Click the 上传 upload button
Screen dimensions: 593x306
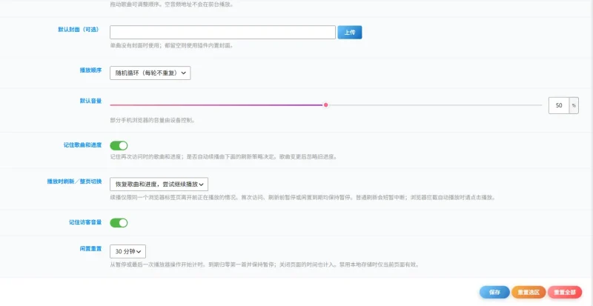[349, 32]
